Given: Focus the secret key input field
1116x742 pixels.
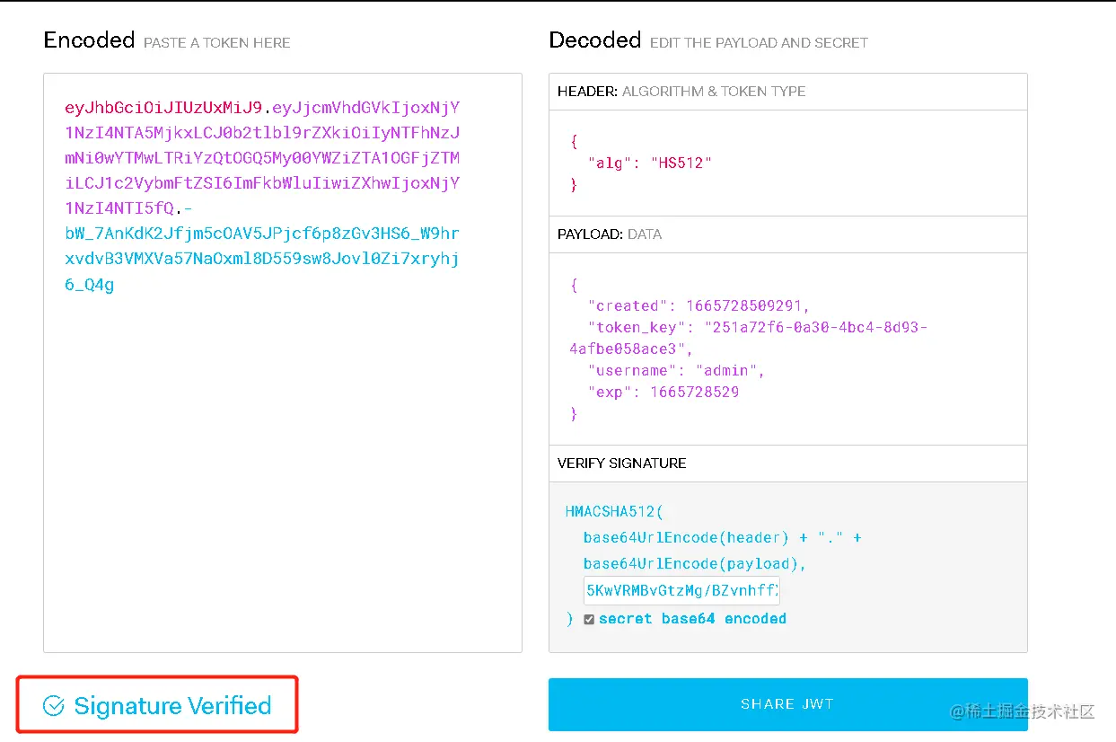Looking at the screenshot, I should pyautogui.click(x=681, y=591).
